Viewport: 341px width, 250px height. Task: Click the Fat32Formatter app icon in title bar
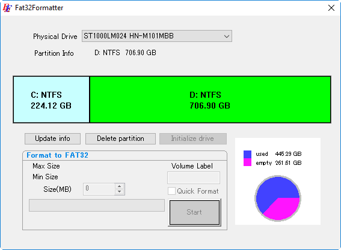point(7,8)
